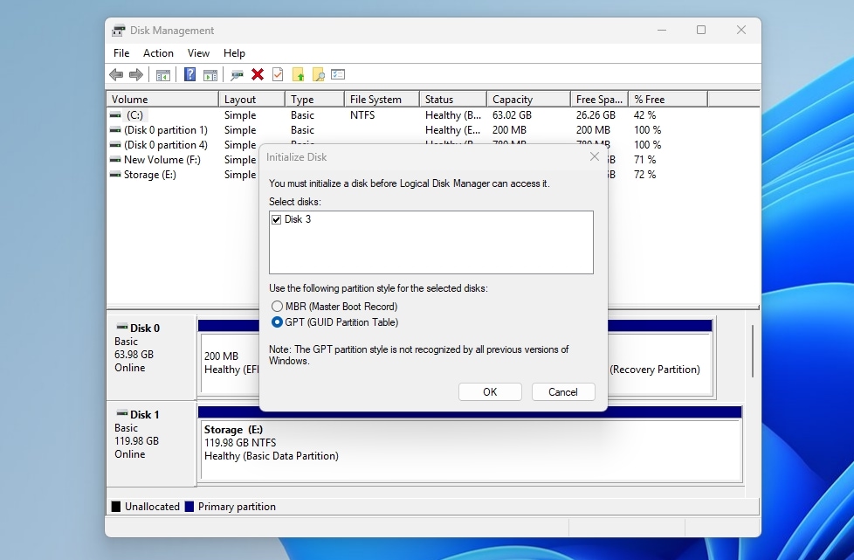
Task: Click the Disk 0 label panel
Action: 151,357
